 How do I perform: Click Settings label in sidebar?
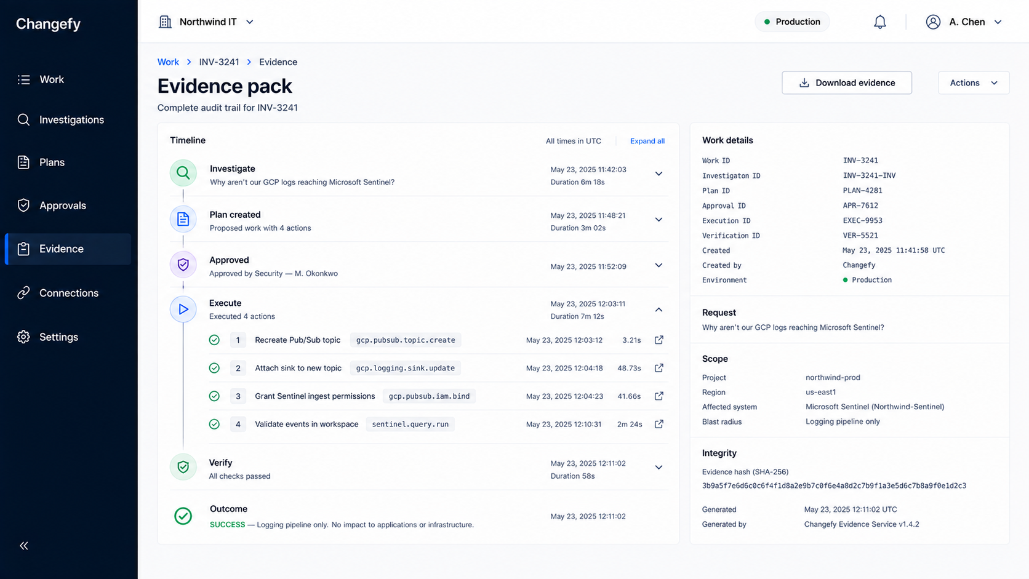coord(58,337)
